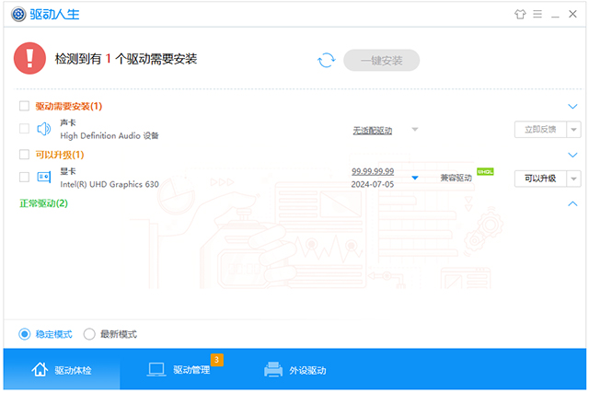
Task: Click the 驱动需要安装(1) heading
Action: [69, 107]
